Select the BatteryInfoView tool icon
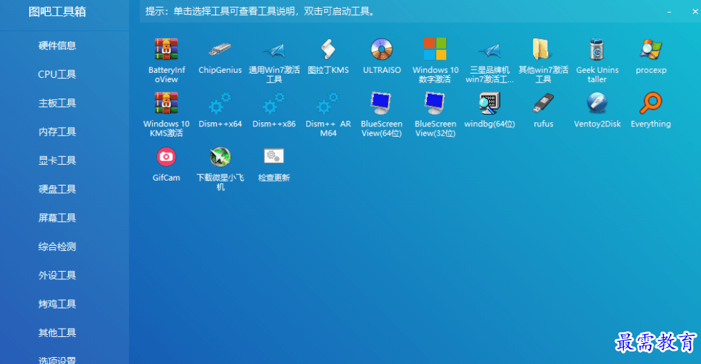The image size is (701, 364). tap(167, 49)
